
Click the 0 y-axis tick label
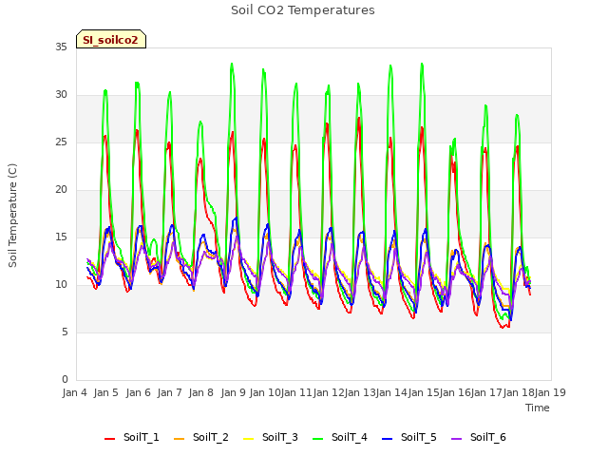(65, 380)
